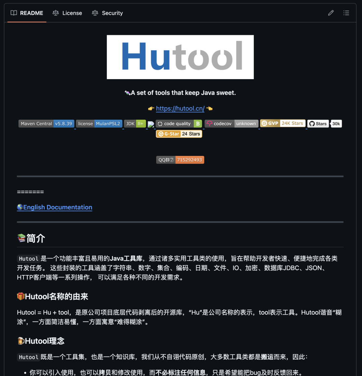Select the README tab
This screenshot has height=376, width=362.
pyautogui.click(x=27, y=13)
